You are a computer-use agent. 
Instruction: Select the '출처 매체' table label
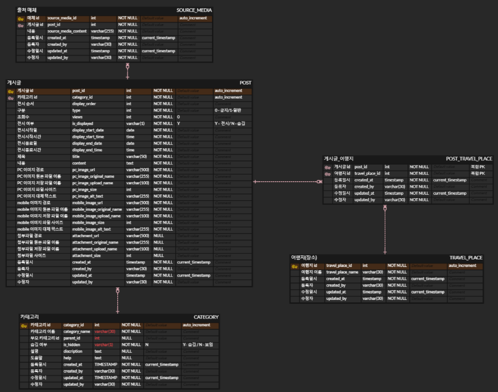pos(27,10)
